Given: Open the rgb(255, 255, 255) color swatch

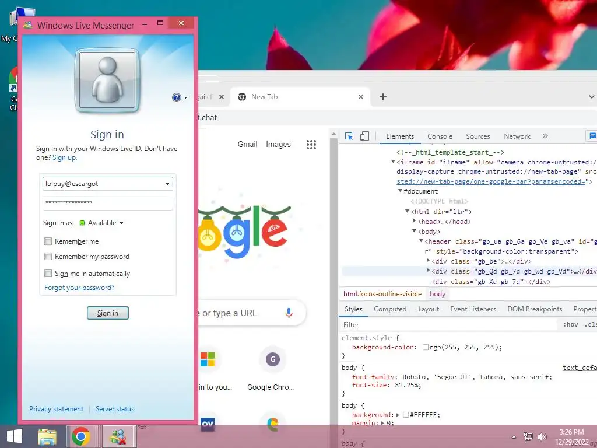Looking at the screenshot, I should 426,347.
